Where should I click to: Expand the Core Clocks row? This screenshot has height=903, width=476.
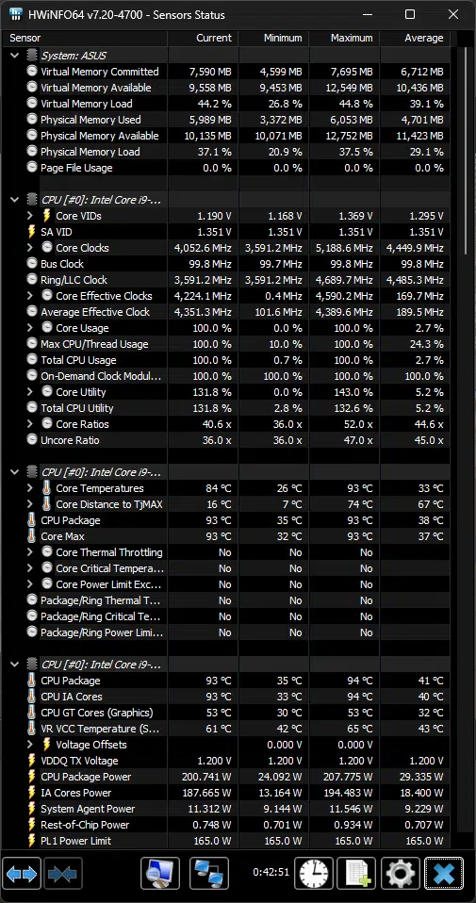30,248
